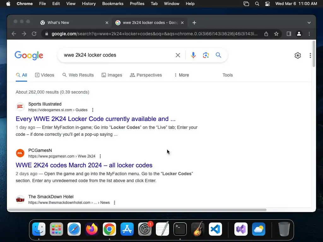Select the All results tab
Viewport: 323px width, 242px height.
click(21, 75)
